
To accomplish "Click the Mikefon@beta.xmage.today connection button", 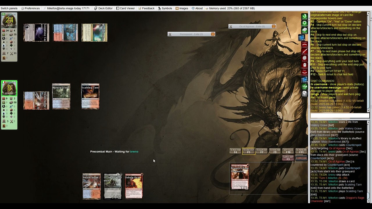I will pyautogui.click(x=66, y=8).
